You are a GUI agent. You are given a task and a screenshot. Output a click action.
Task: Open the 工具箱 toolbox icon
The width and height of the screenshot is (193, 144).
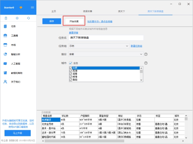(5, 35)
